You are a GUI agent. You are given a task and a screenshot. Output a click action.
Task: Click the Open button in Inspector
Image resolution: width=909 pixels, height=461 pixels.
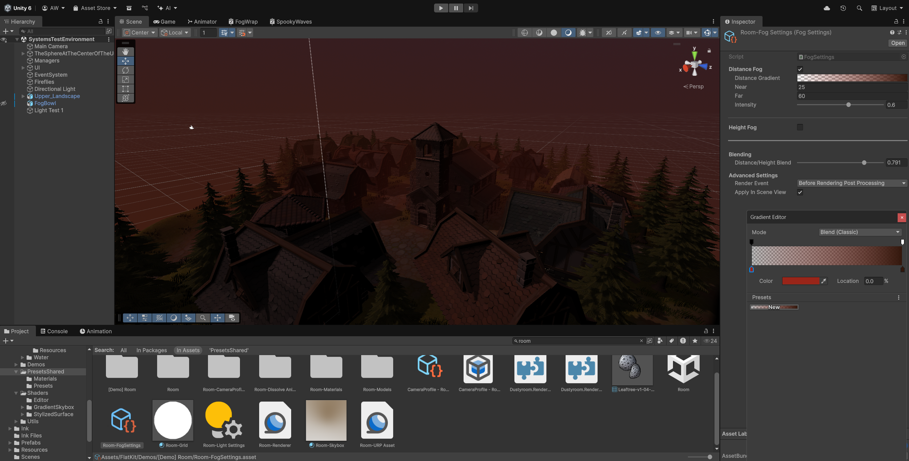click(x=897, y=43)
